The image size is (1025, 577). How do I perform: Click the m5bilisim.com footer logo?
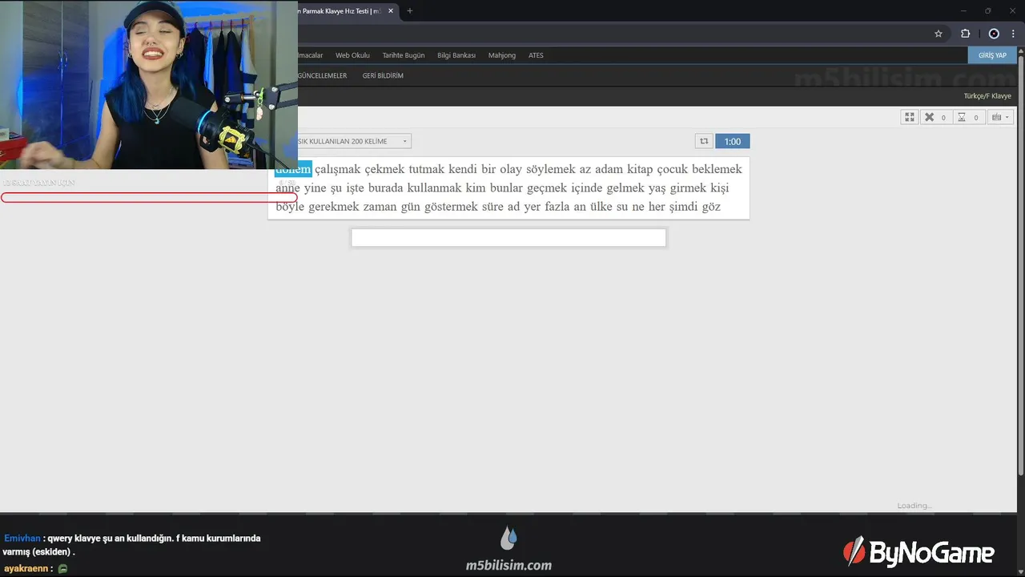click(508, 549)
